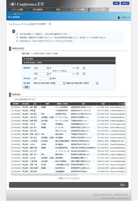Select row 127-001025 in results
The height and width of the screenshot is (201, 138).
(x=68, y=121)
